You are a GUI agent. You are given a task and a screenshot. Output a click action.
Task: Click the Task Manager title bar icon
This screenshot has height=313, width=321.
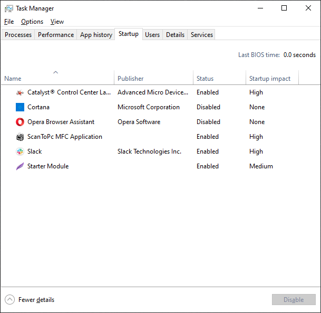click(9, 8)
